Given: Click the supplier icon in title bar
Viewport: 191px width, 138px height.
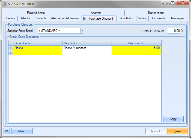Looking at the screenshot, I should [4, 4].
